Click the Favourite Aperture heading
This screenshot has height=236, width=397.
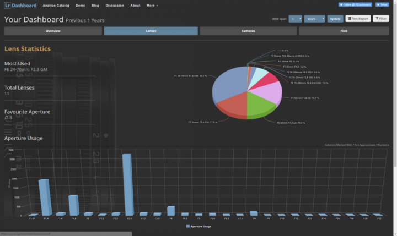[27, 112]
